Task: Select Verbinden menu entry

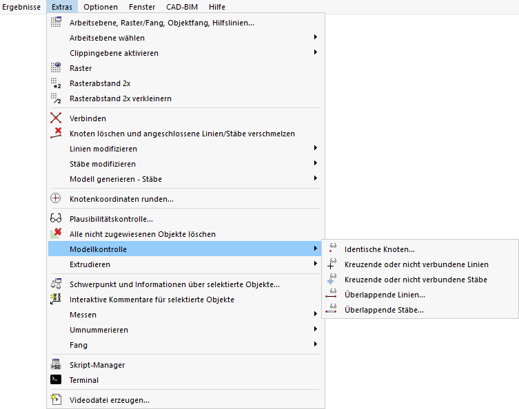Action: coord(185,118)
